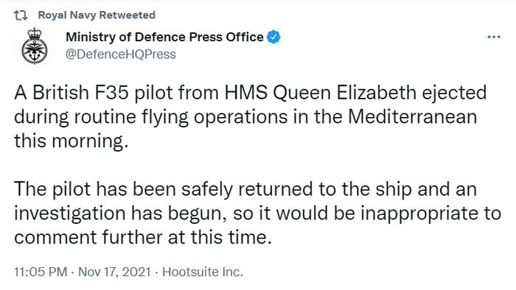
Task: Open Ministry of Defence crest avatar
Action: [x=35, y=46]
